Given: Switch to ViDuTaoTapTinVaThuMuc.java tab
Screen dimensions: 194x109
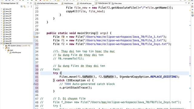Looking at the screenshot, I should coord(46,3).
